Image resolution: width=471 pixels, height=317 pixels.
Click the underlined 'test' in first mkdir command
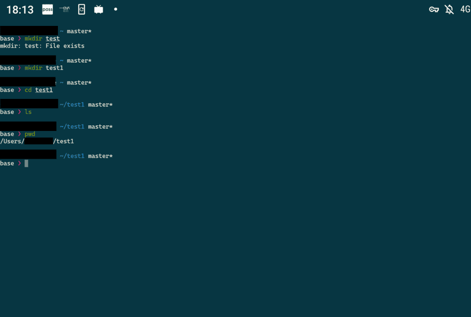(53, 39)
